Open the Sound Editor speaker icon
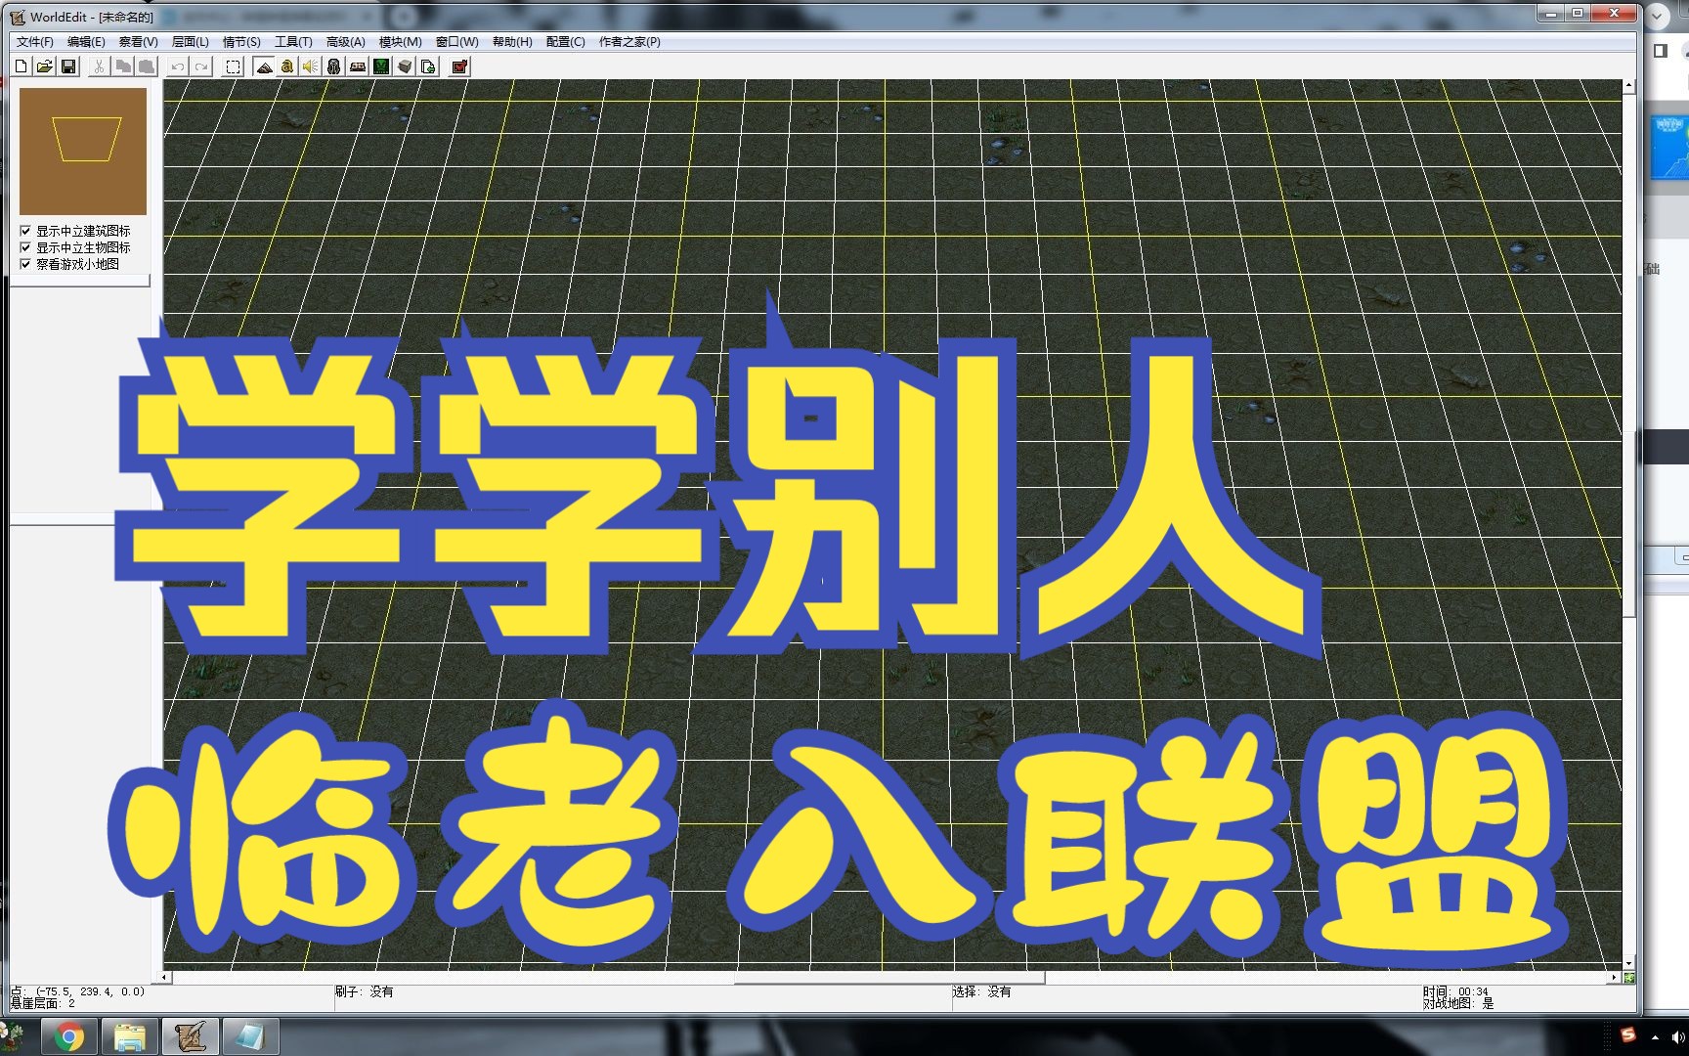The image size is (1689, 1056). 311,66
